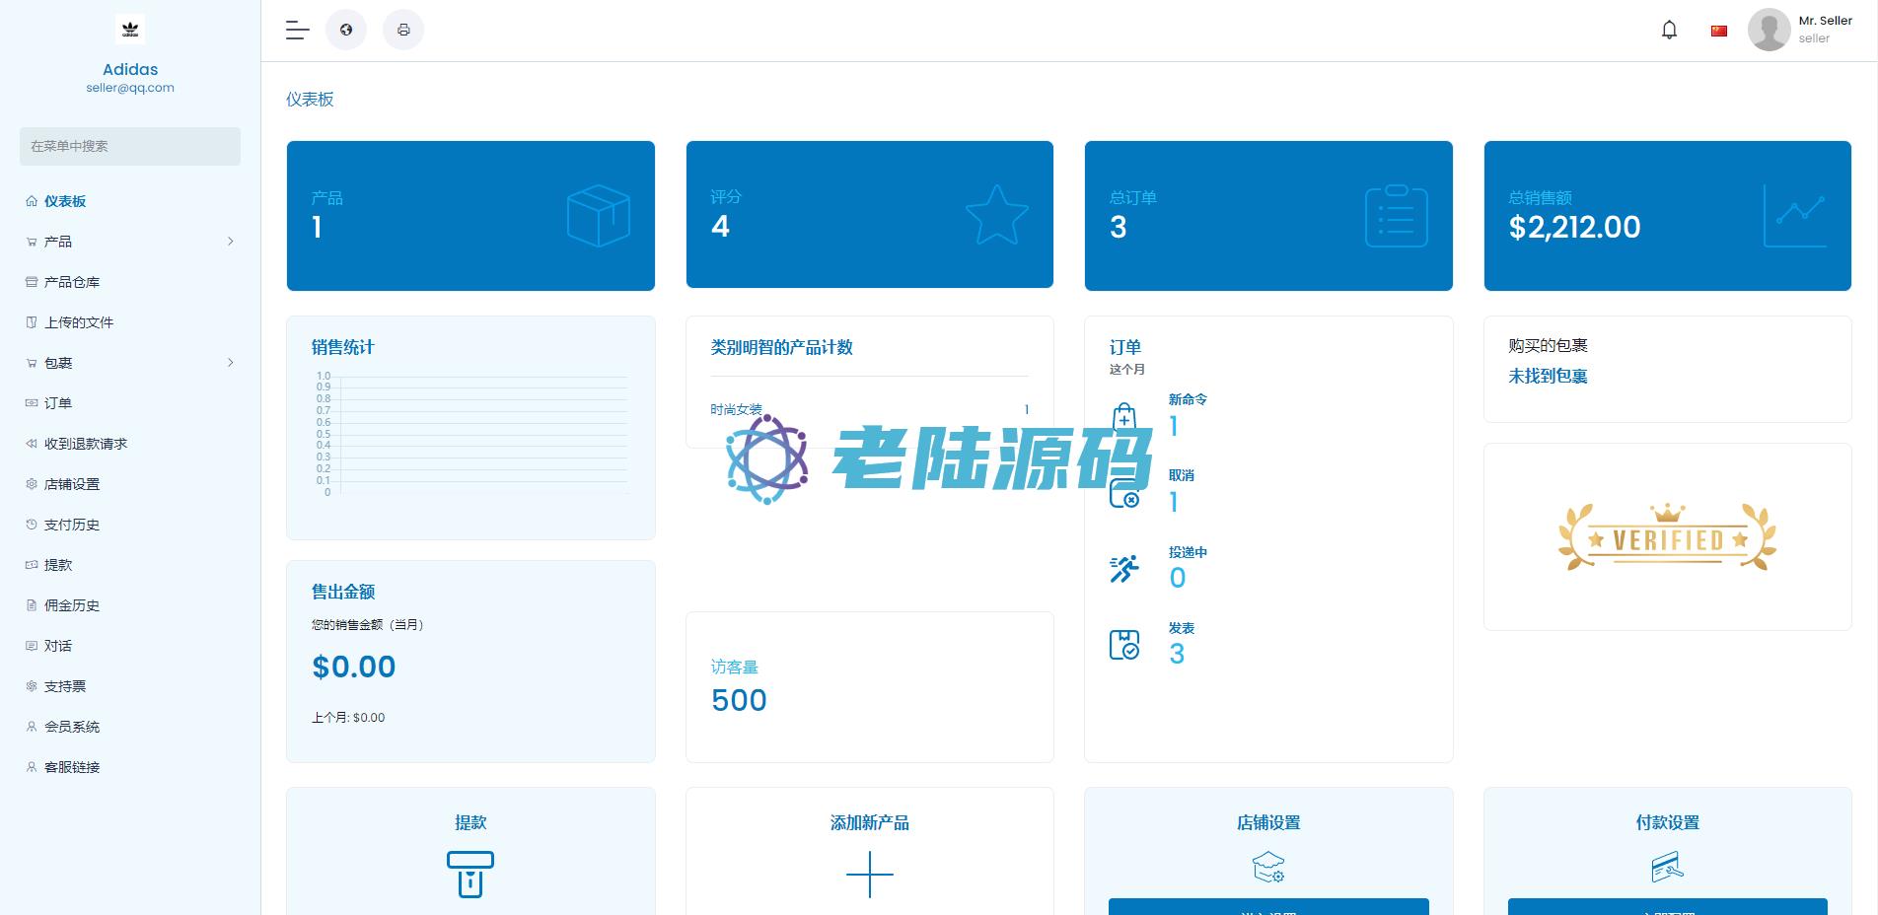Click the payment settings 付款设置 card icon
The width and height of the screenshot is (1878, 915).
(1667, 867)
